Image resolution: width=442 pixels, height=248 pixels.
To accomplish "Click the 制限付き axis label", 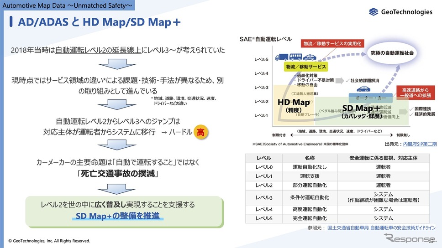I will pos(279,135).
